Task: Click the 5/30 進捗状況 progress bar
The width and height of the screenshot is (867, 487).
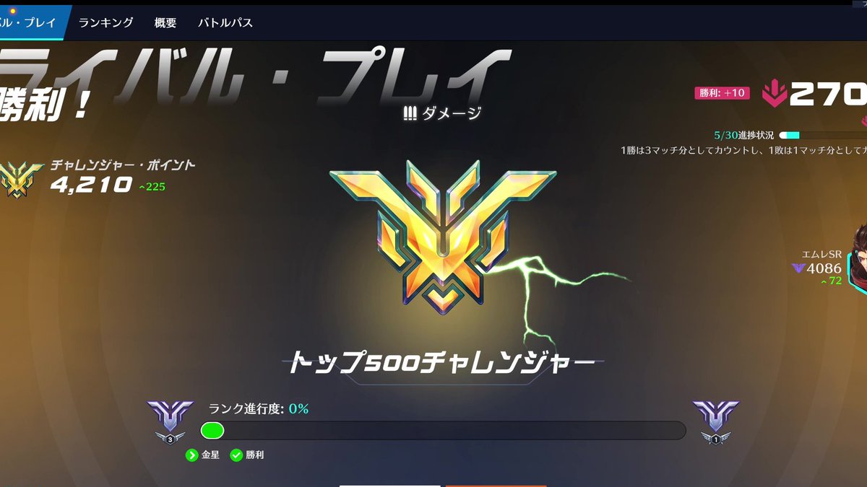Action: click(x=823, y=135)
